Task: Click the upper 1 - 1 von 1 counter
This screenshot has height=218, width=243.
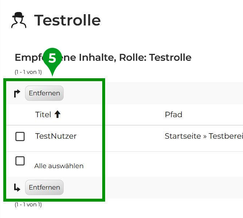Action: [x=28, y=72]
